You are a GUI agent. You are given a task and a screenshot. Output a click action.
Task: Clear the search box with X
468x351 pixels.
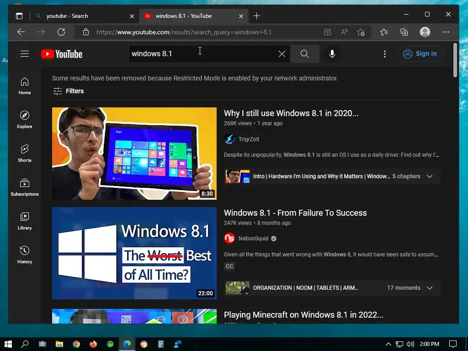[282, 54]
